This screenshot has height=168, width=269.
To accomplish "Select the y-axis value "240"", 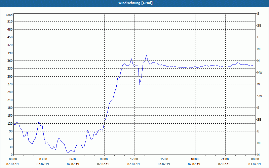I will coord(10,92).
